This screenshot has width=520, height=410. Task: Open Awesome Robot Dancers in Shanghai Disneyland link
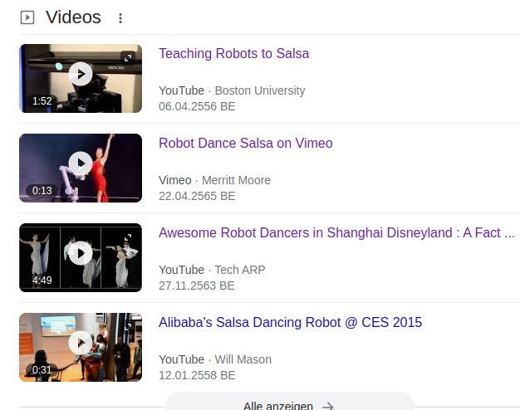(x=336, y=232)
